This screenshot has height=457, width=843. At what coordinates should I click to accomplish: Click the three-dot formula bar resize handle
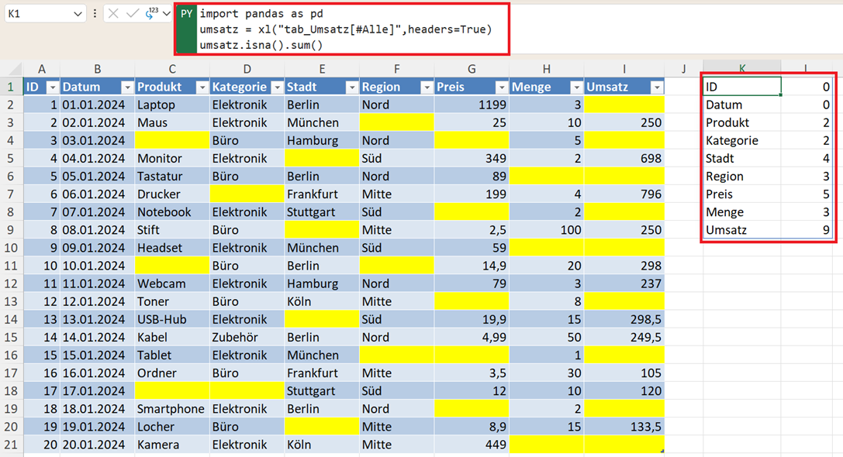95,14
